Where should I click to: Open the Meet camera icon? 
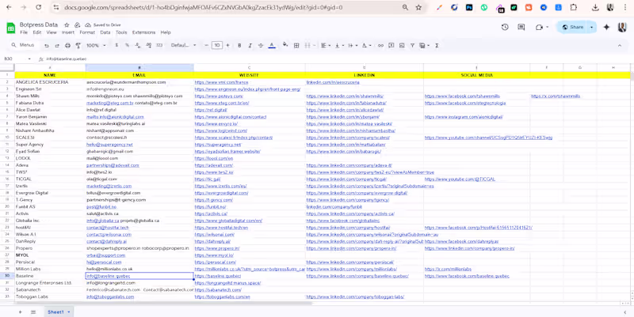(541, 27)
